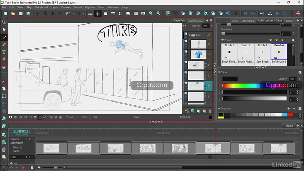304x171 pixels.
Task: Select the Dropper tool
Action: (4, 82)
